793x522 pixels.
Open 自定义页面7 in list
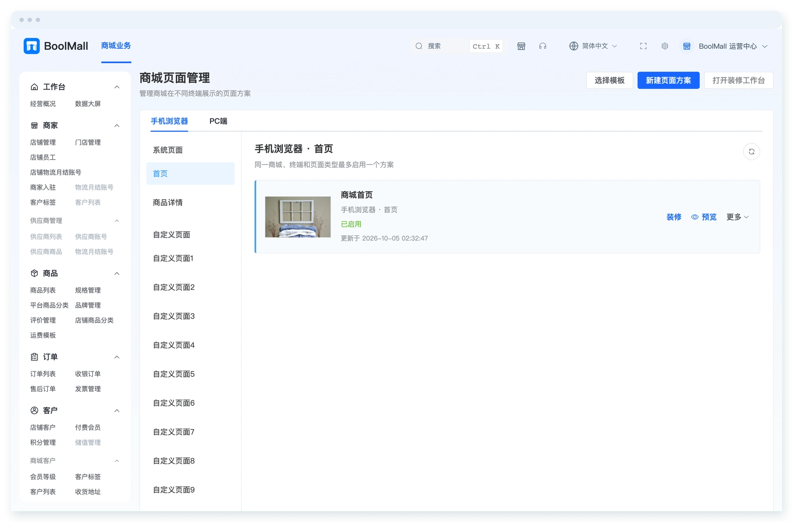(191, 432)
